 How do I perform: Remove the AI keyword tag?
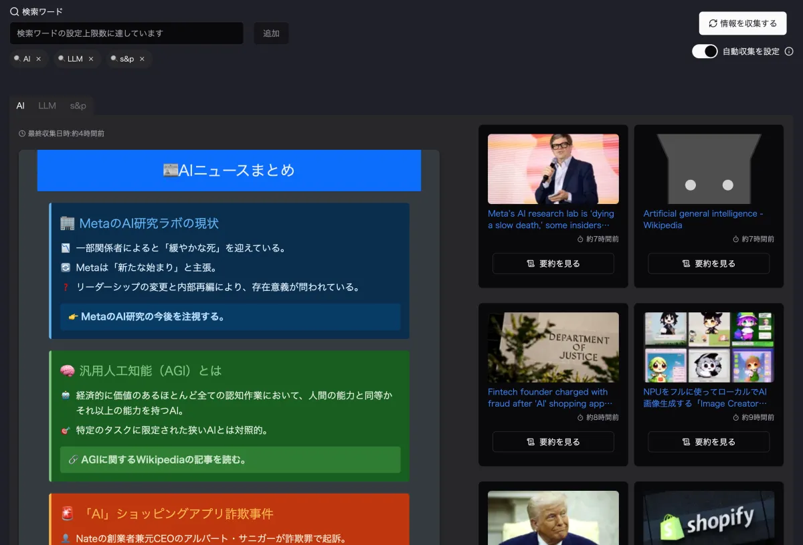[38, 59]
